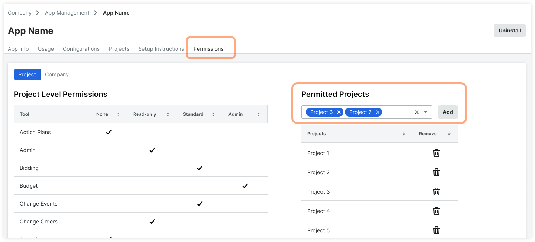Remove the Project 6 chip with its X
Viewport: 535px width, 242px height.
pyautogui.click(x=339, y=112)
